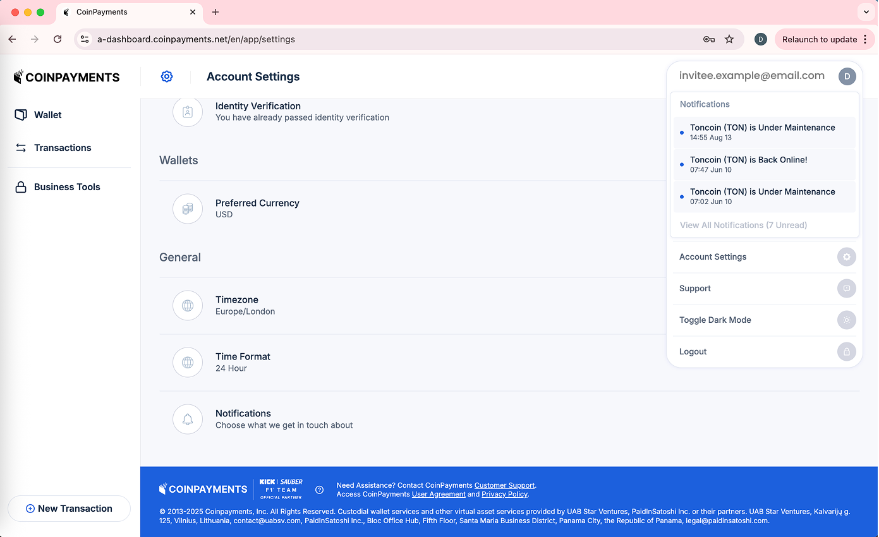
Task: Click the Notifications bell icon in settings
Action: point(188,419)
